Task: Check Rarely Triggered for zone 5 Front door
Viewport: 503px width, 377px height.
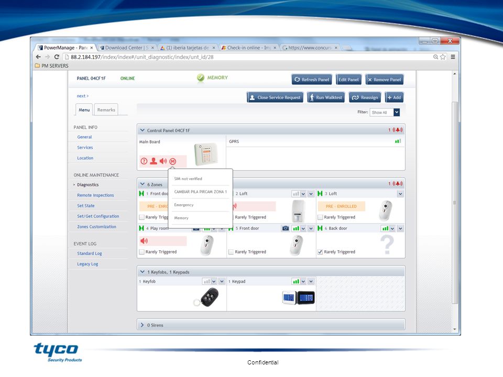Action: click(x=231, y=252)
